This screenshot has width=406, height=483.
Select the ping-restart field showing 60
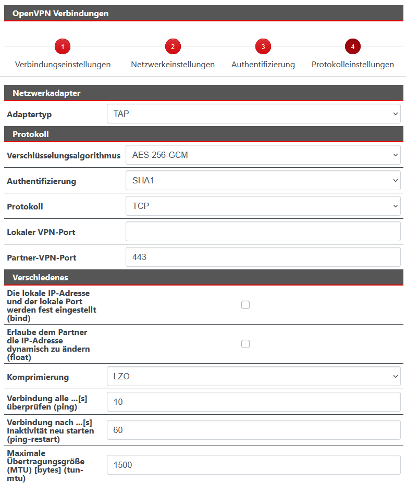[x=253, y=430]
